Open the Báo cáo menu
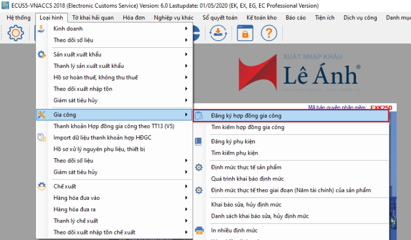This screenshot has height=240, width=411. 296,17
